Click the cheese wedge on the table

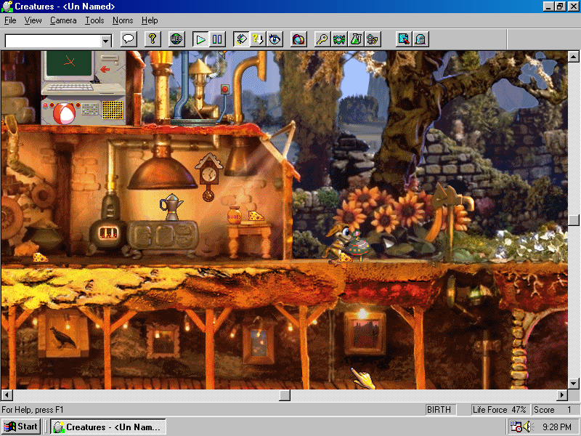tap(256, 215)
